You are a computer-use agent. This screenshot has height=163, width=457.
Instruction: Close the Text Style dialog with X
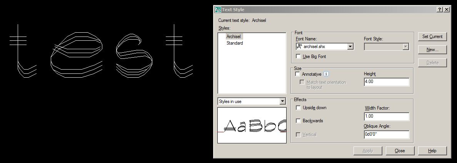pos(447,10)
